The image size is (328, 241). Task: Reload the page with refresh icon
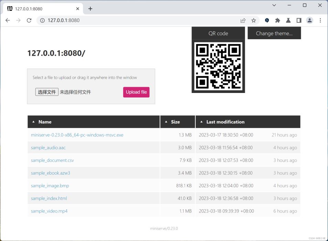[x=29, y=20]
